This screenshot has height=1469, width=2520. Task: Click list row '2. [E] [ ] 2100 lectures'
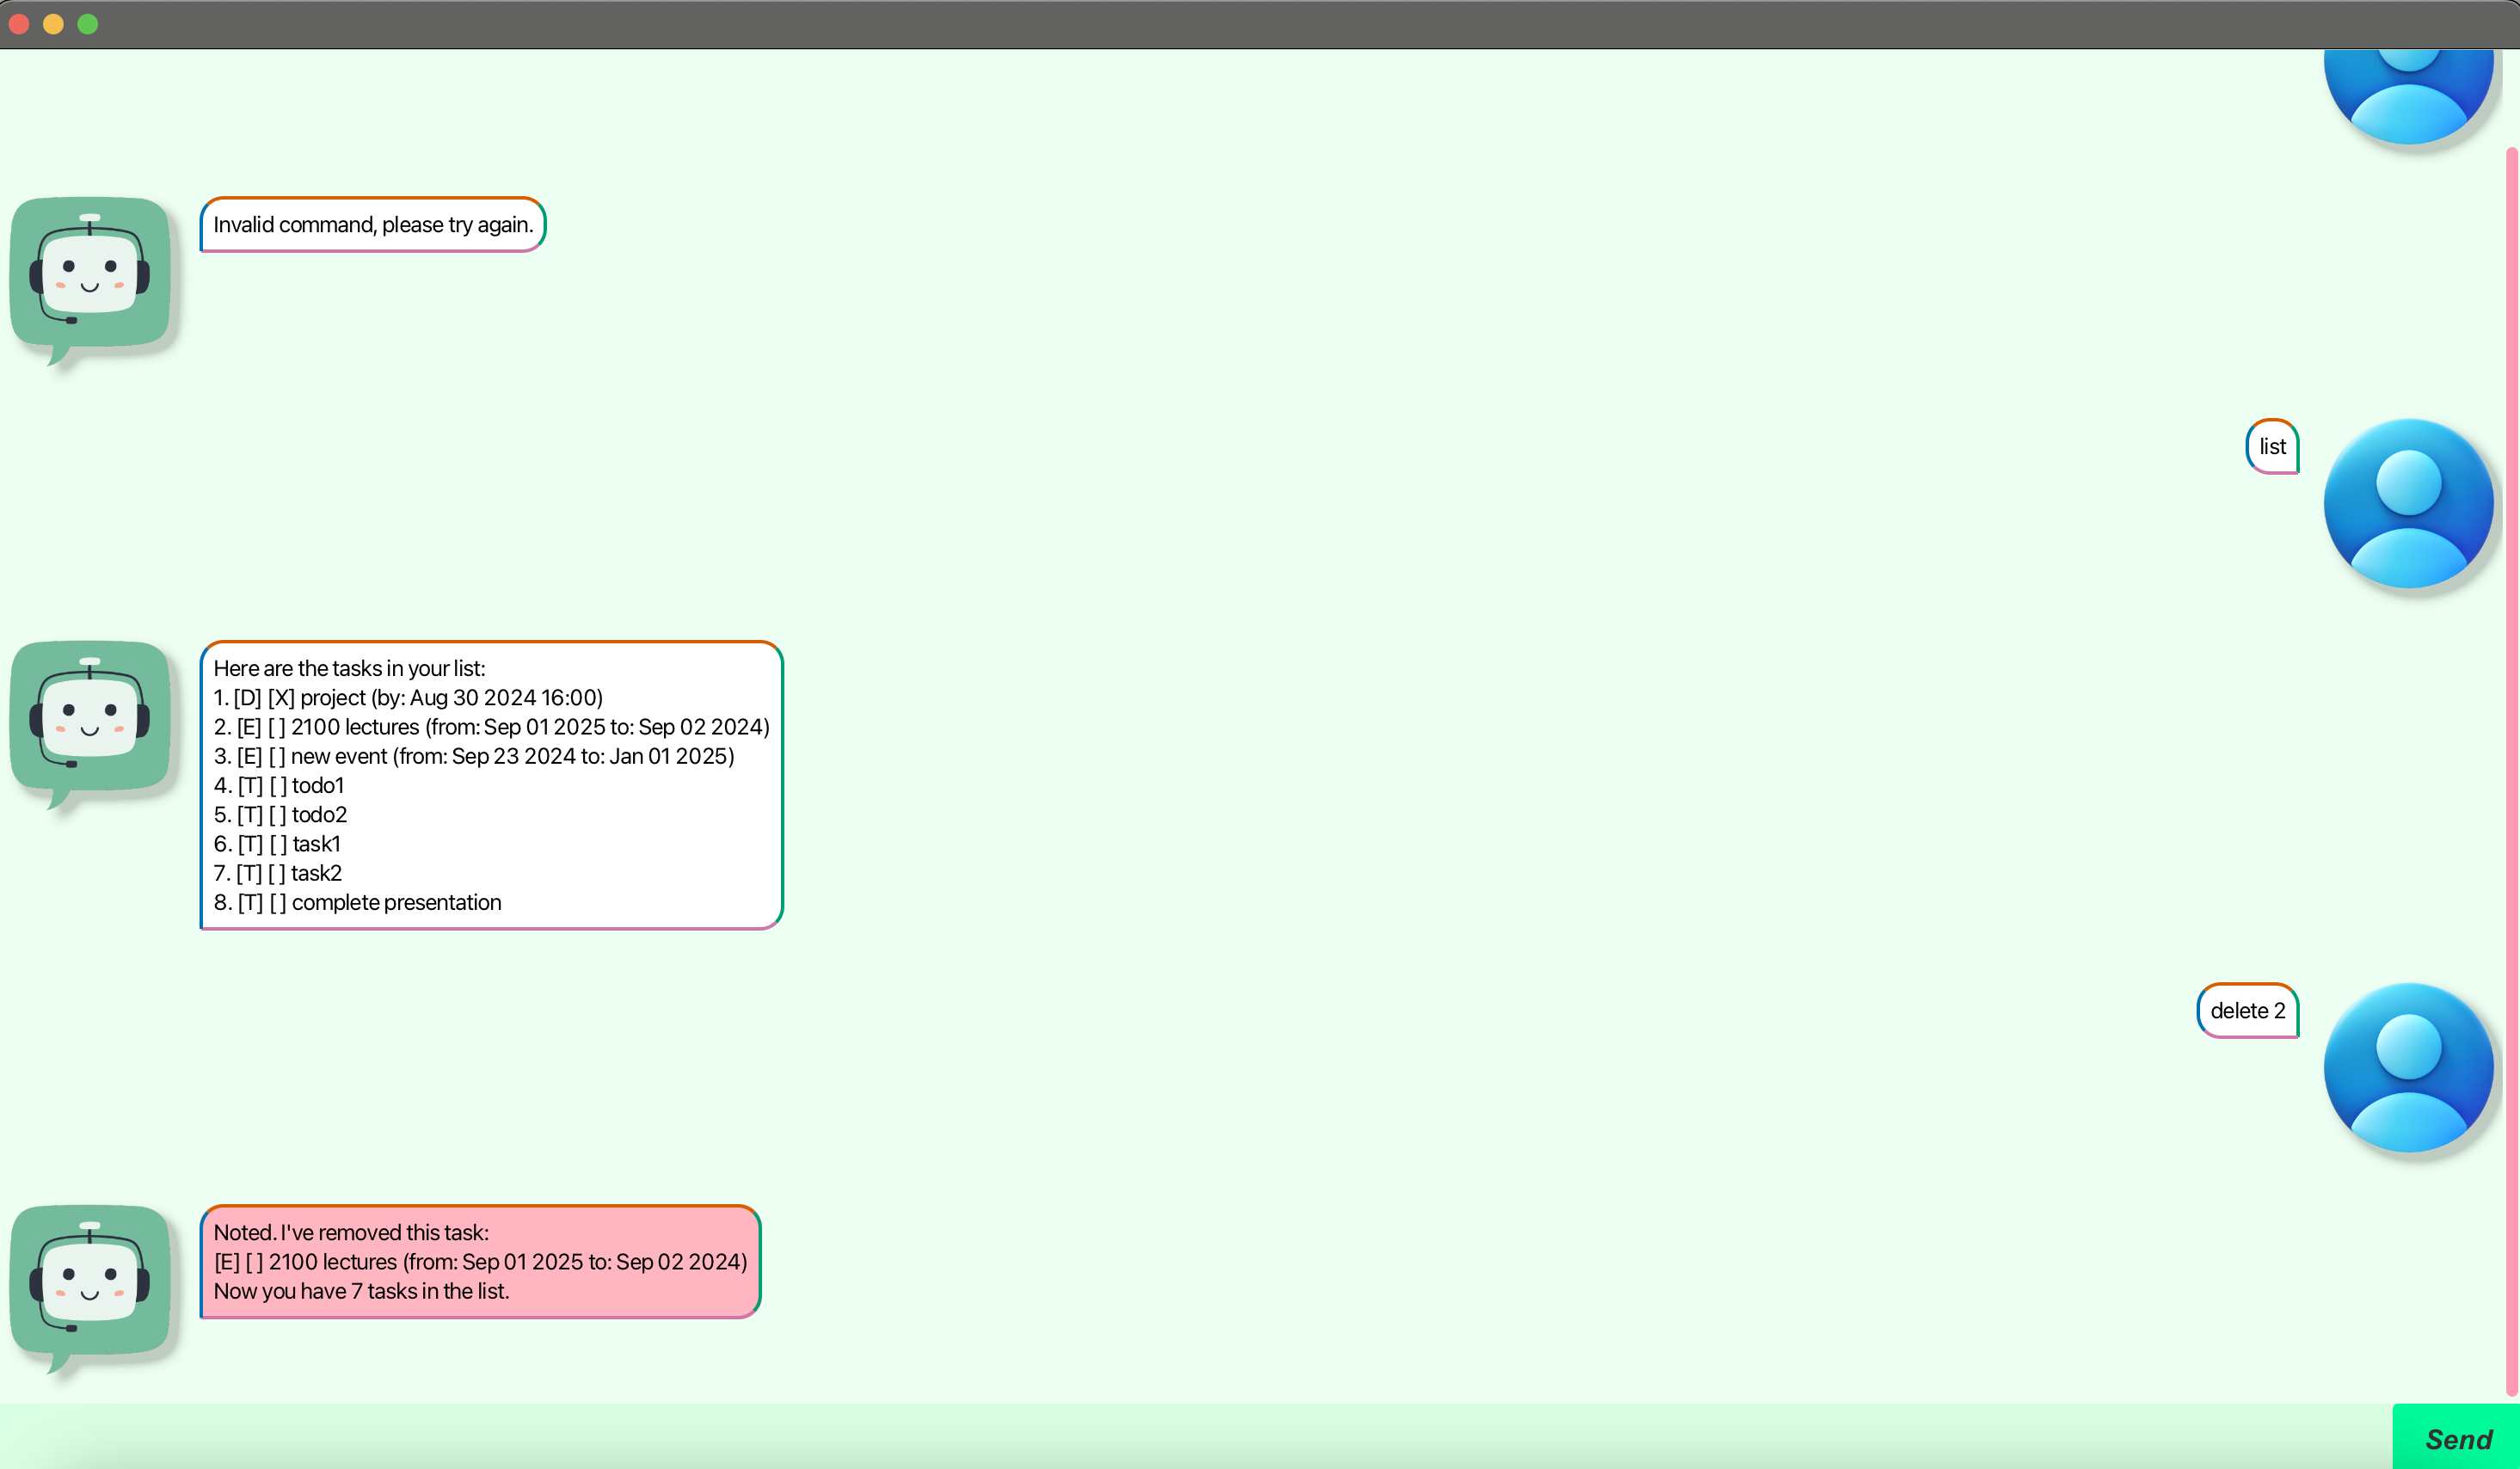click(x=491, y=727)
